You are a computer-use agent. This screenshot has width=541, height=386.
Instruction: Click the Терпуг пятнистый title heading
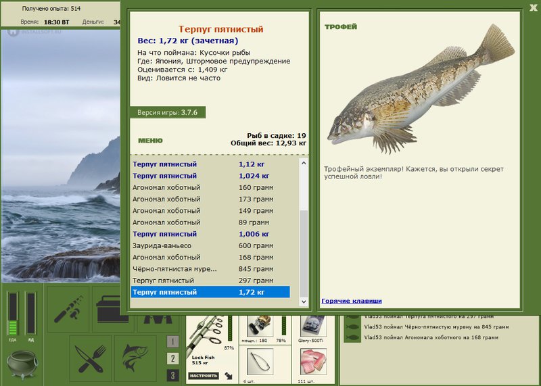tap(221, 29)
